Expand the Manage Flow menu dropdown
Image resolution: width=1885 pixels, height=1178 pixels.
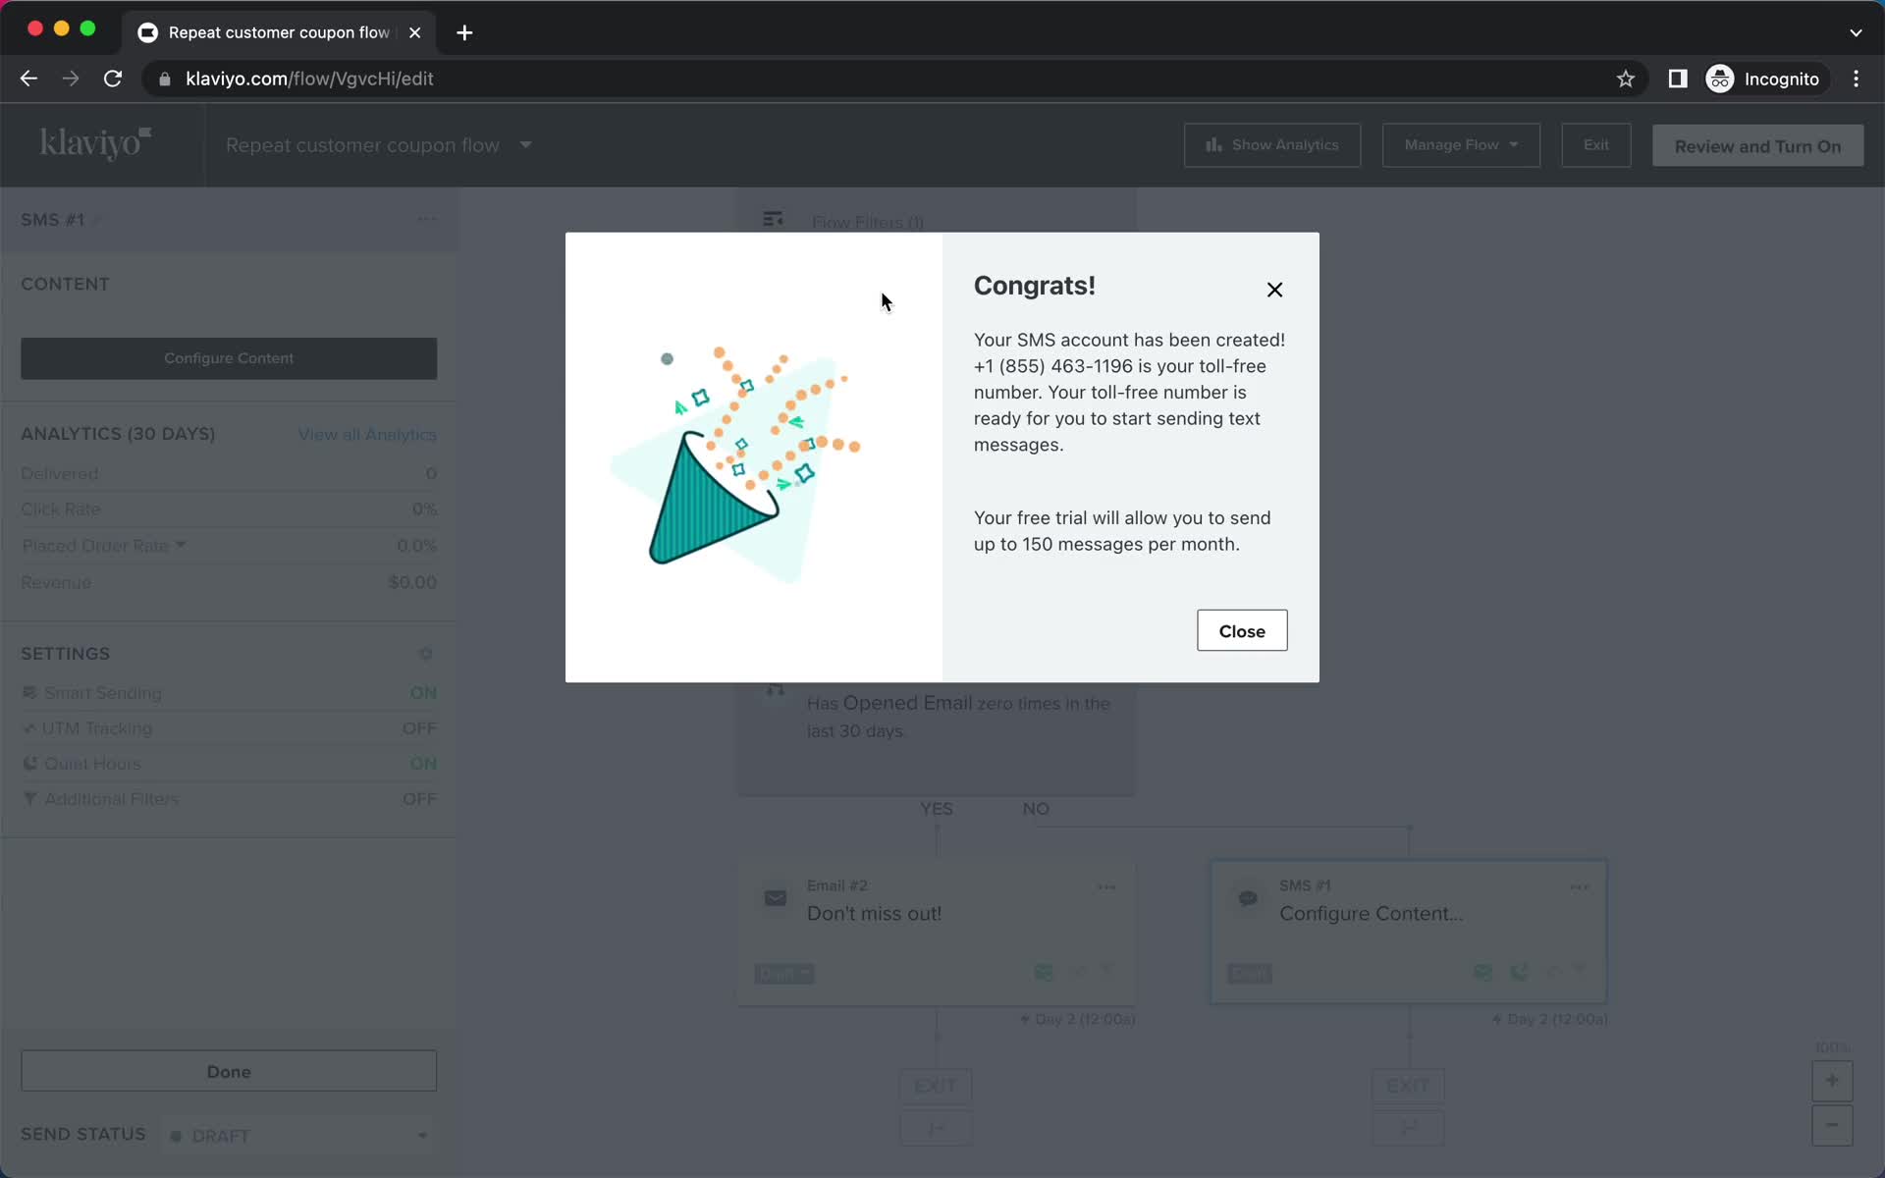[1460, 145]
